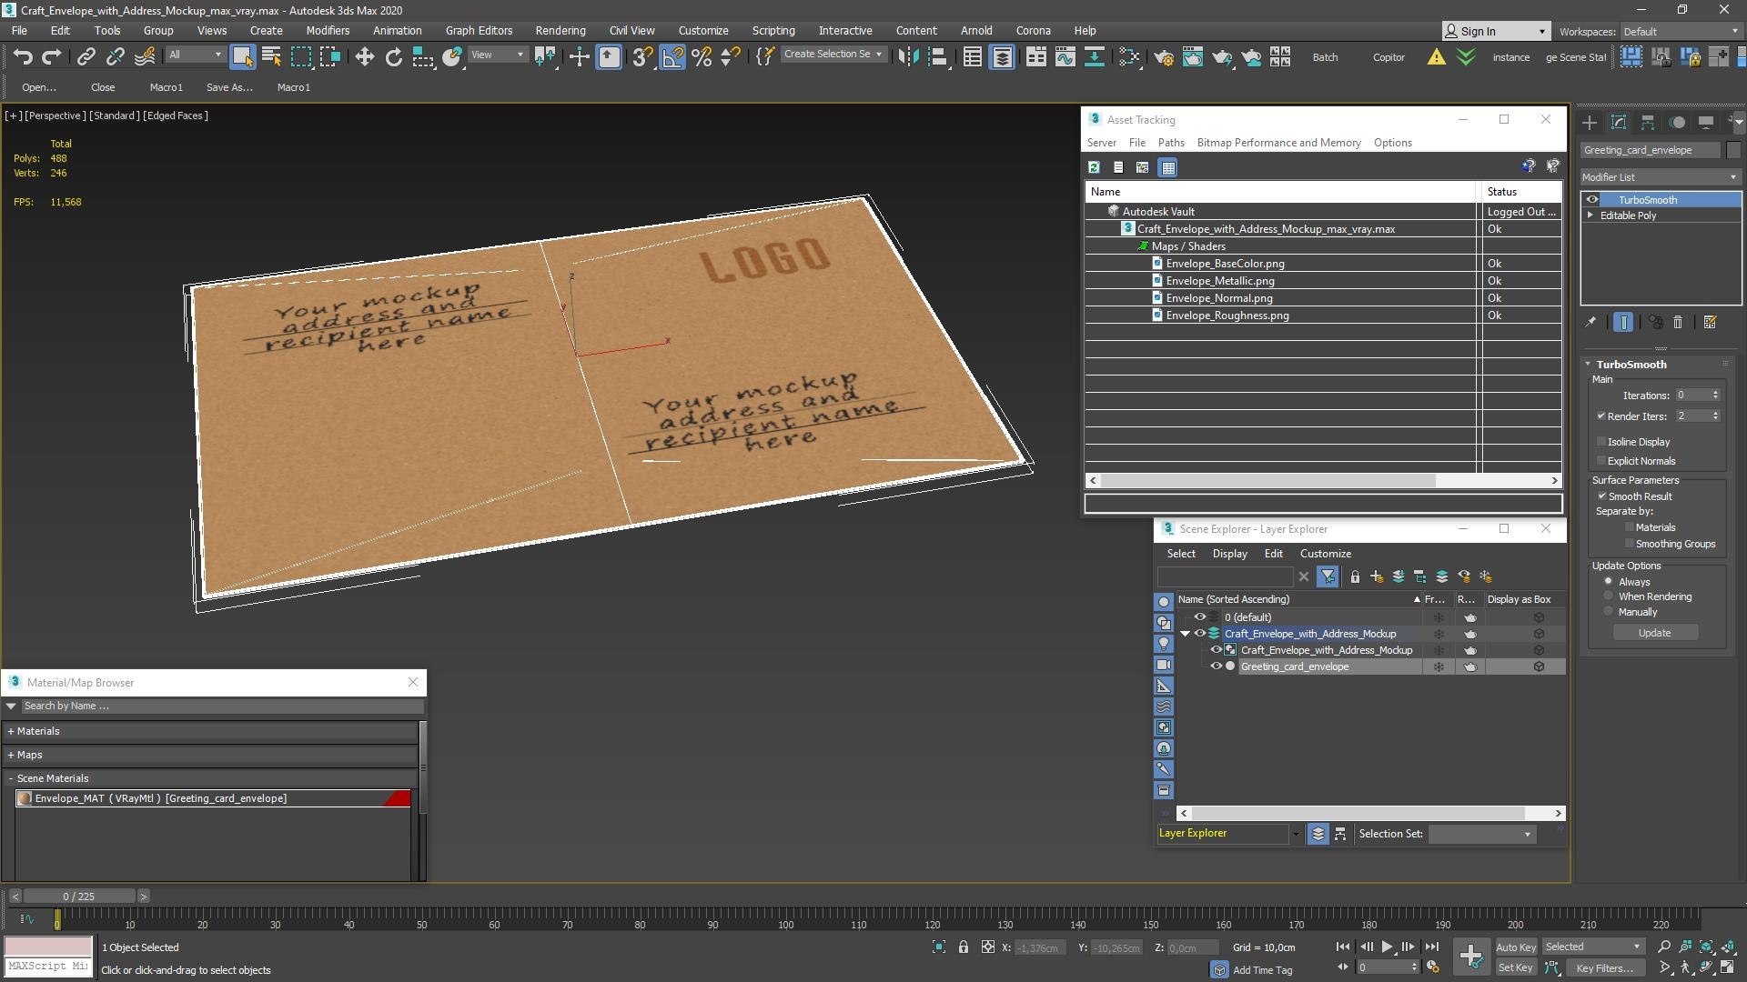This screenshot has width=1747, height=982.
Task: Click the Zoom Extents icon in viewport controls
Action: coord(1706,947)
